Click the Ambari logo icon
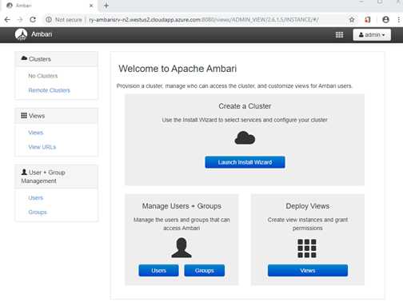This screenshot has width=403, height=306. pyautogui.click(x=21, y=34)
